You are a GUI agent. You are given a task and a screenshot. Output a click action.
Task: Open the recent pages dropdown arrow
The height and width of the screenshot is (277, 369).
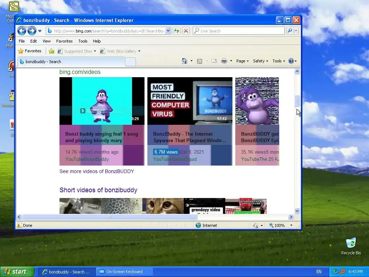coord(40,31)
